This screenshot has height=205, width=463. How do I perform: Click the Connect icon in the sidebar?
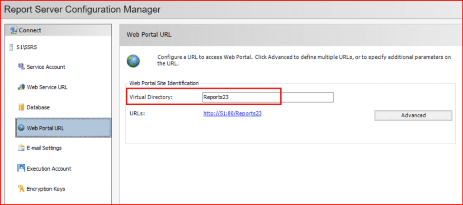point(14,31)
